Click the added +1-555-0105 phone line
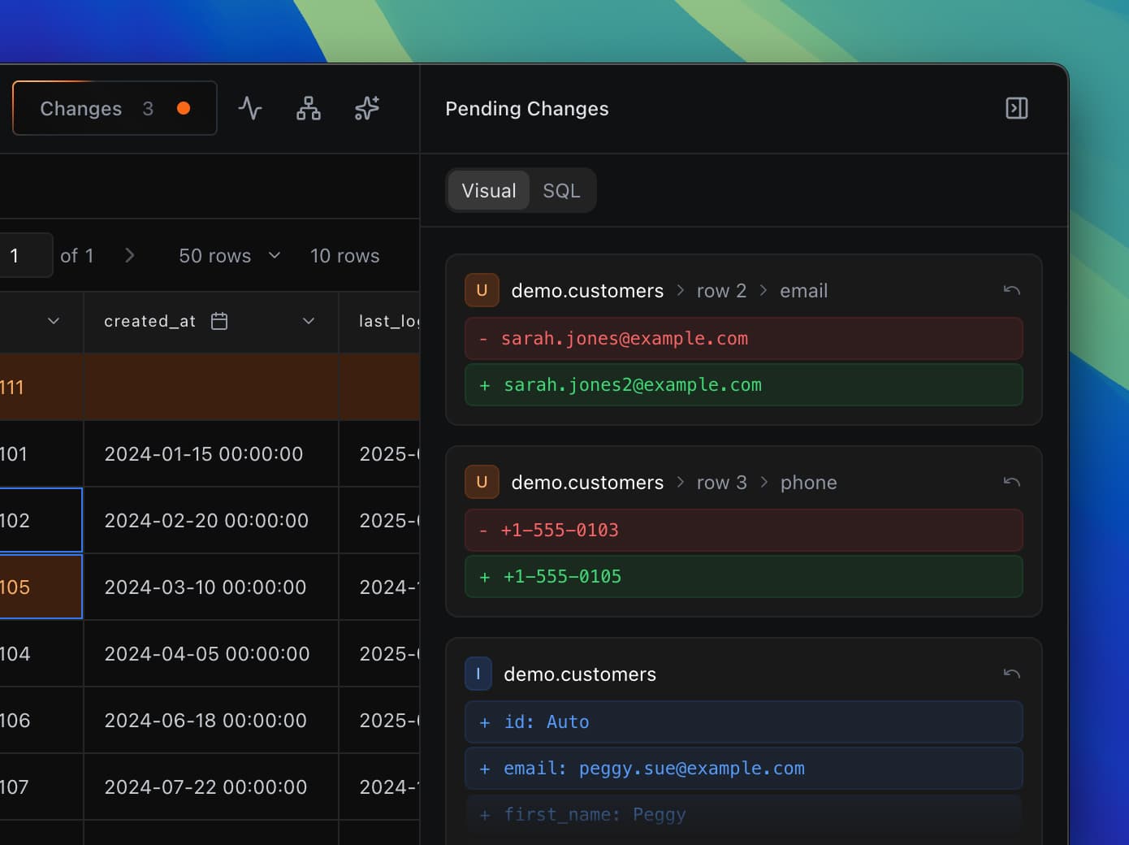The height and width of the screenshot is (845, 1129). click(x=743, y=577)
